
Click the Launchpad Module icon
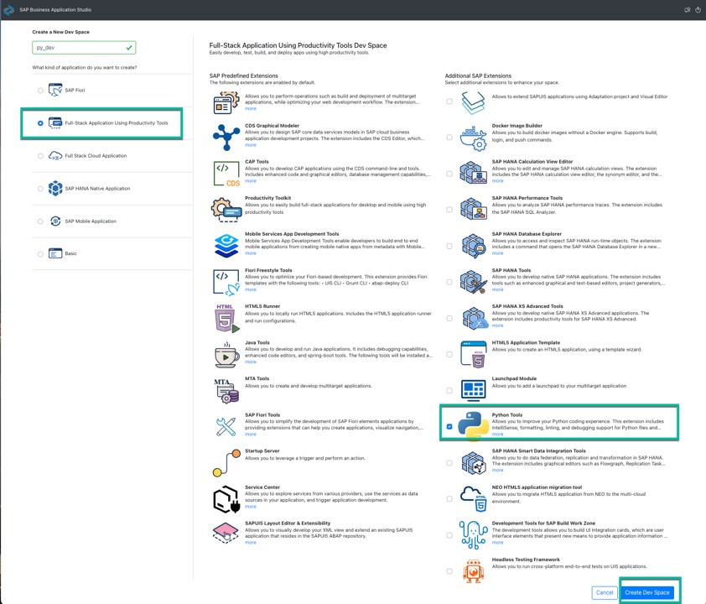(x=474, y=390)
